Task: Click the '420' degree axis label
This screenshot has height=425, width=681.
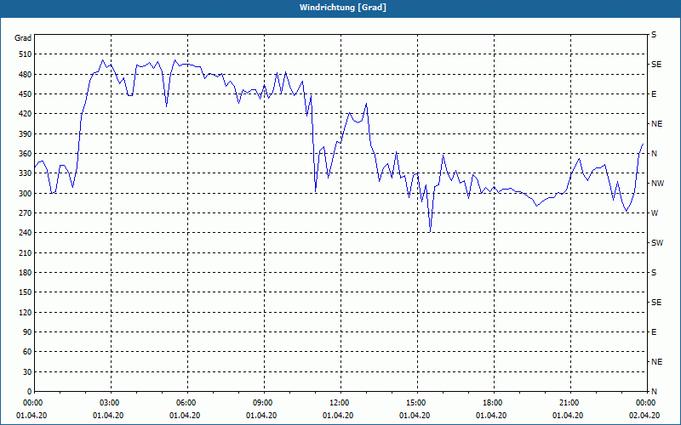Action: click(26, 114)
